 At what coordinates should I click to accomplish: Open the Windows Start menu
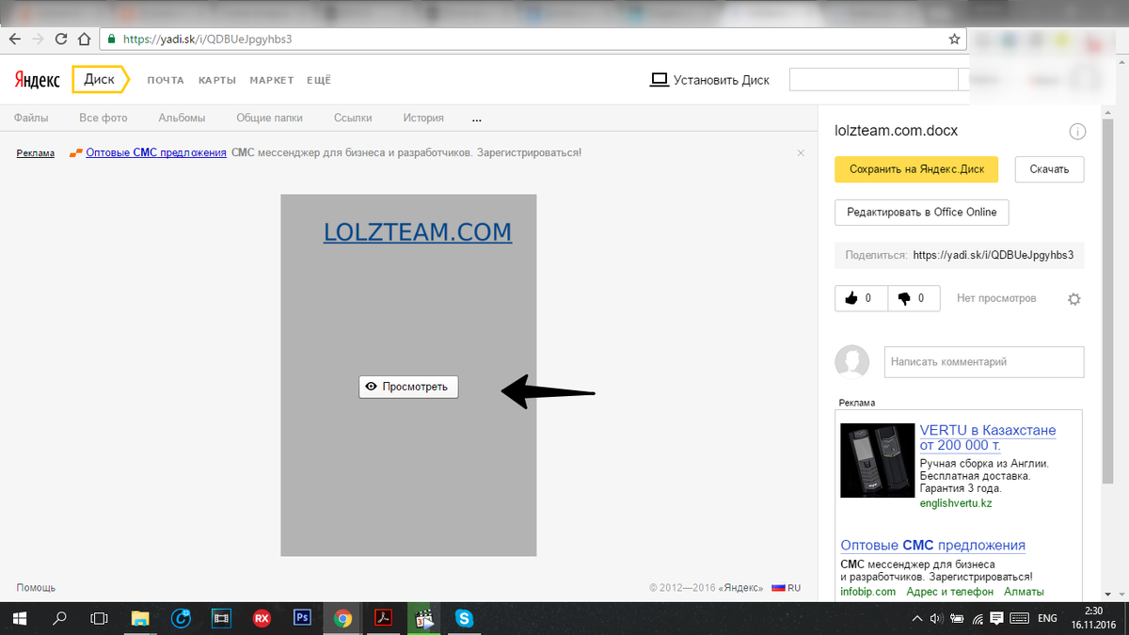point(19,619)
